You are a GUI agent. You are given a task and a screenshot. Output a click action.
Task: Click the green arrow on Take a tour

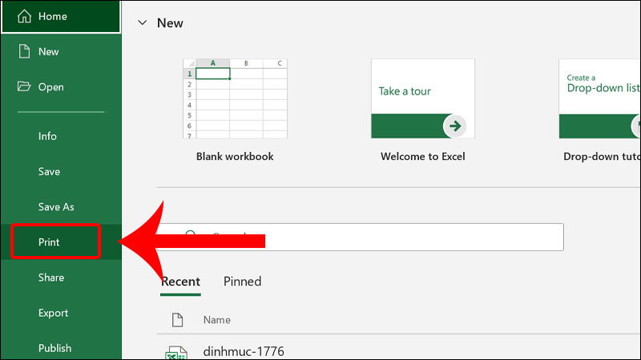pos(455,126)
